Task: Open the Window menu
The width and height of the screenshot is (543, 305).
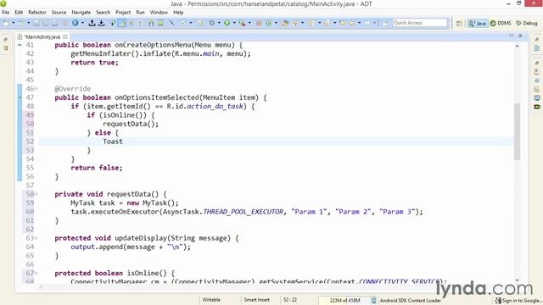Action: click(x=159, y=12)
